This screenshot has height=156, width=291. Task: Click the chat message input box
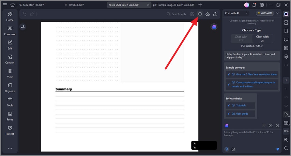point(252,138)
